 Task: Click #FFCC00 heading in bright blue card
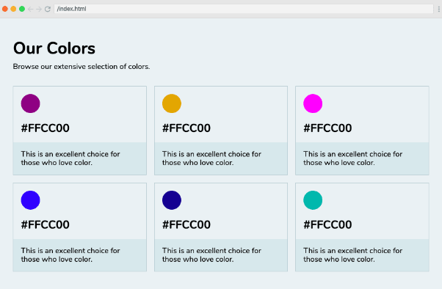[x=45, y=224]
